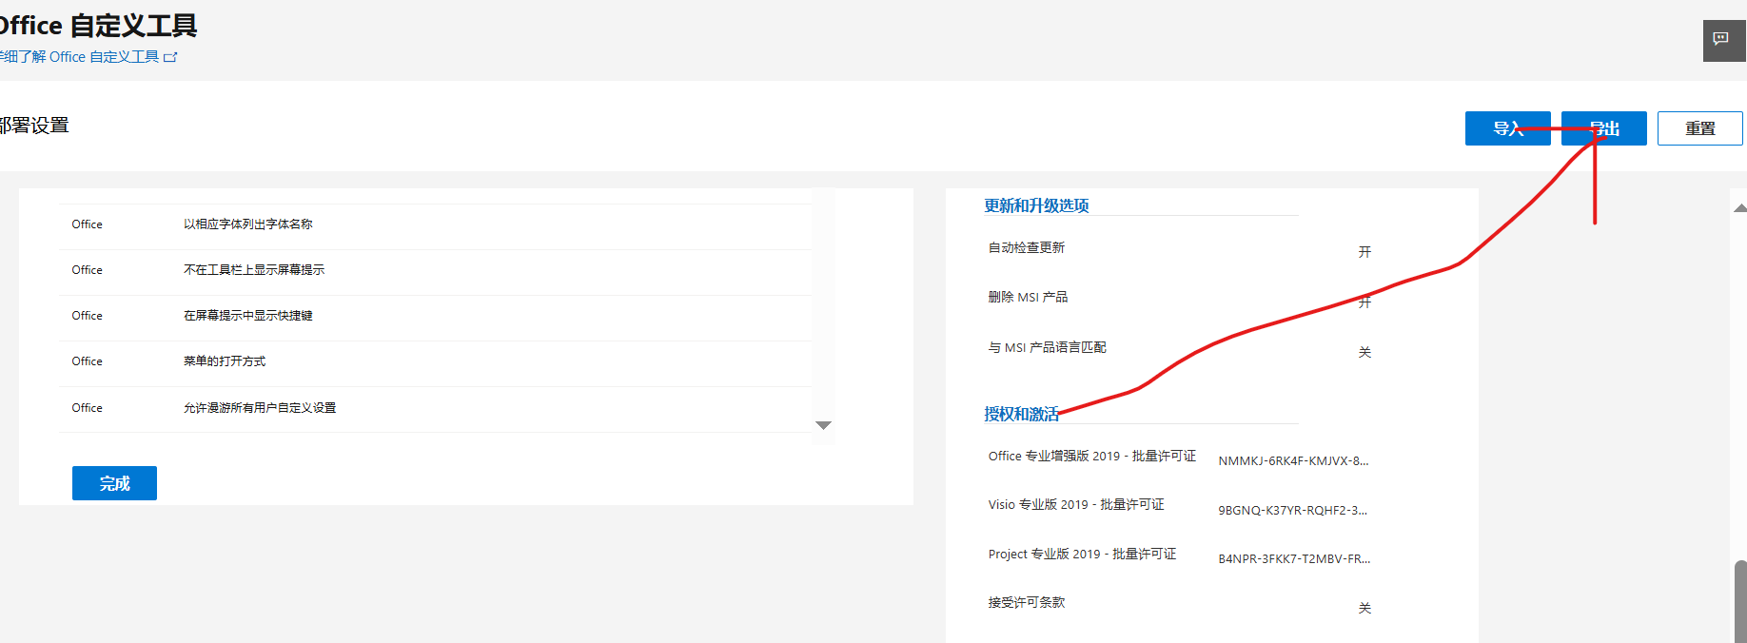
Task: Click the Office 专业增强版 2019 license label
Action: [x=1092, y=456]
